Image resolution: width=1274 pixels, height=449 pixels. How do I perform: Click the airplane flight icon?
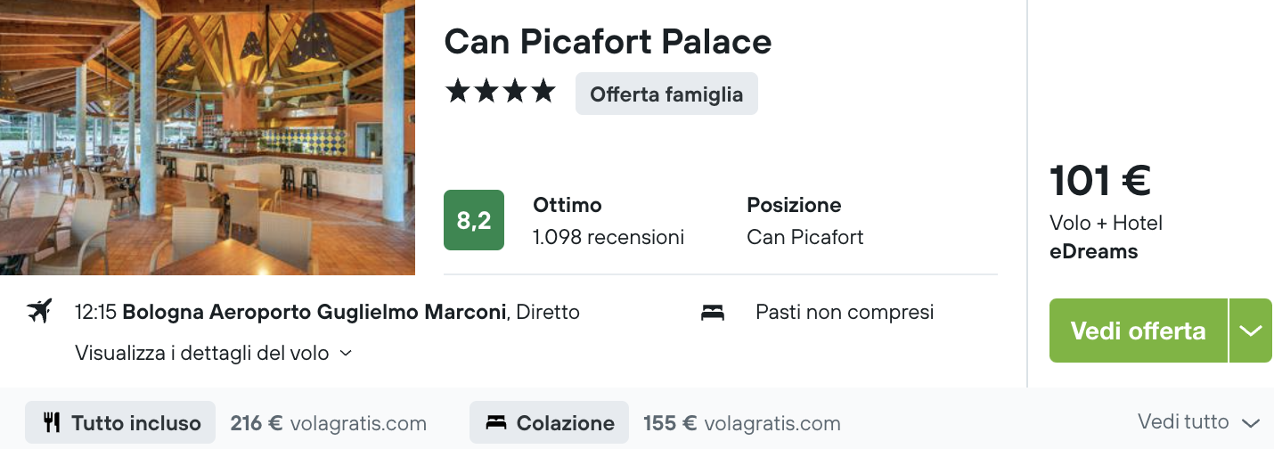click(x=39, y=312)
